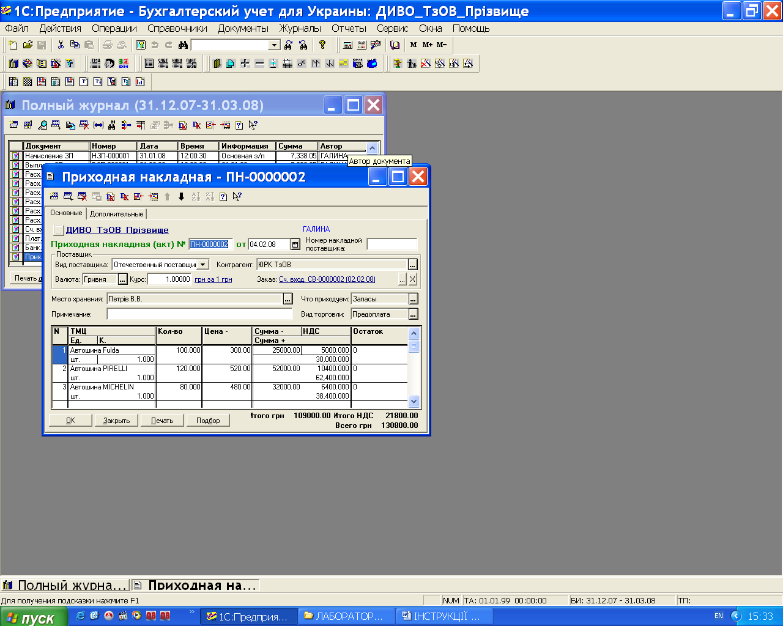The height and width of the screenshot is (626, 783).
Task: Click scroll down arrow of invoice items table
Action: pos(414,402)
